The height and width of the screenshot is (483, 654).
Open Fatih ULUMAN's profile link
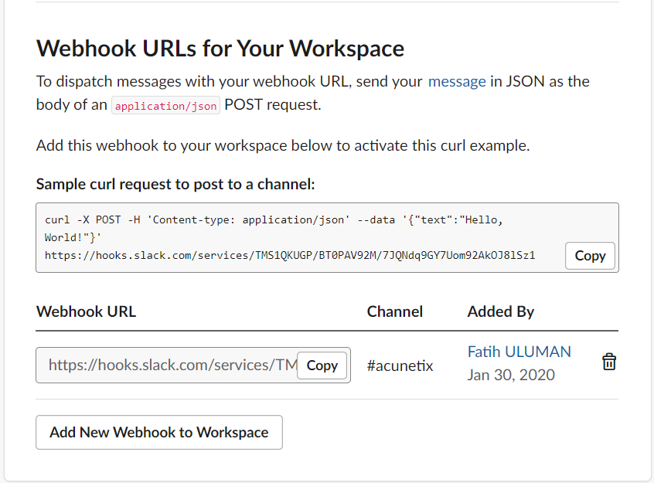point(519,352)
